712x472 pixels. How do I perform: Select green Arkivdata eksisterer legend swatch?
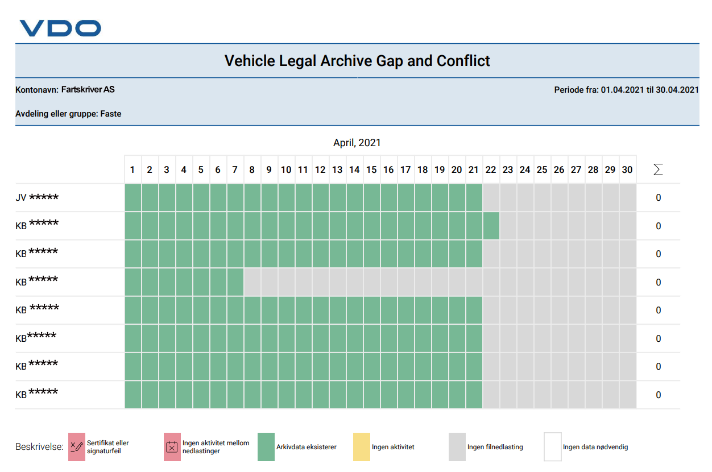point(266,447)
